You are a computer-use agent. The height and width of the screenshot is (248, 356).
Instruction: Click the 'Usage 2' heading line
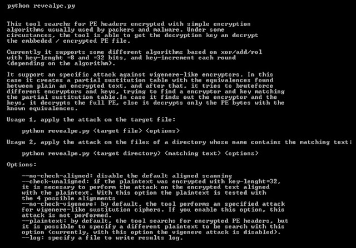click(179, 142)
